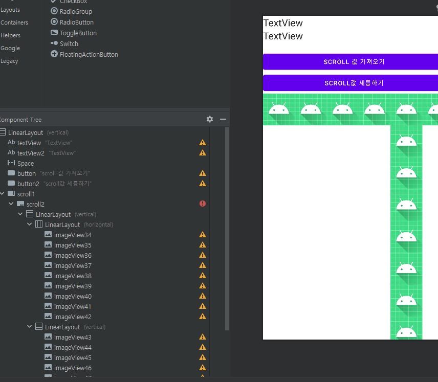Click SCROLL값 세틍하기 button in preview
This screenshot has height=382, width=438.
[351, 83]
